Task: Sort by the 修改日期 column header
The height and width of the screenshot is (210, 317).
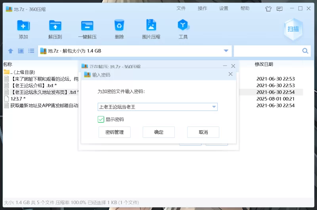Action: [264, 64]
